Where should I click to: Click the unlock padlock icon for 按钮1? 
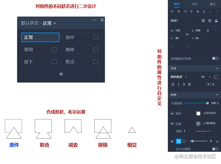coord(216,21)
